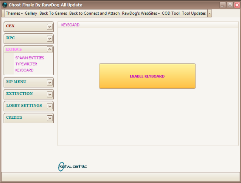Click the globe app icon in the title bar

pos(5,5)
